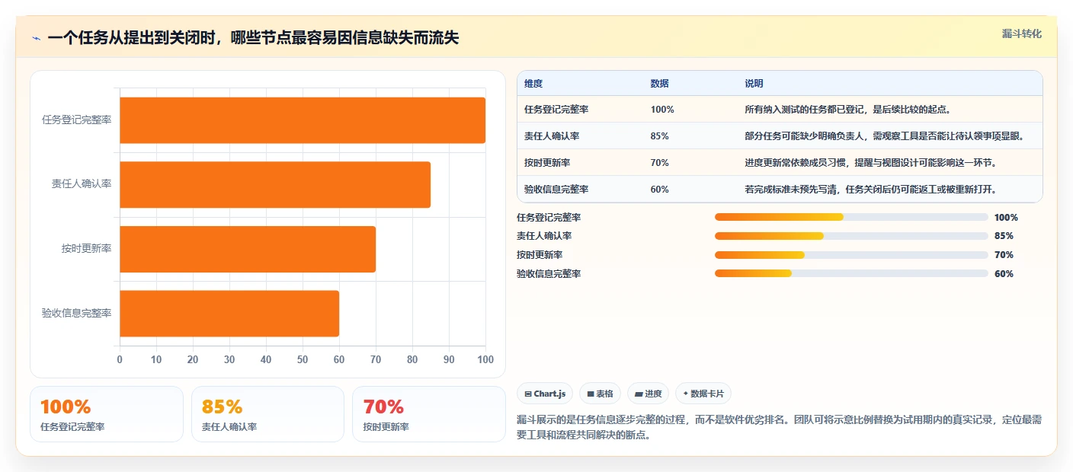This screenshot has width=1073, height=472.
Task: Click the 按时更新率 progress bar track
Action: [851, 255]
